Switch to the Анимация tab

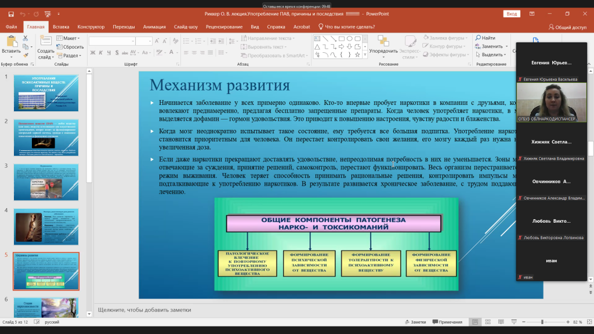(154, 27)
